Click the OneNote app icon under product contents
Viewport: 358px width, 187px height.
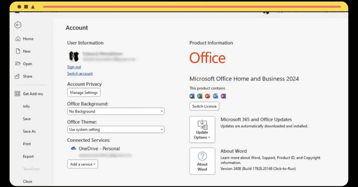(223, 96)
